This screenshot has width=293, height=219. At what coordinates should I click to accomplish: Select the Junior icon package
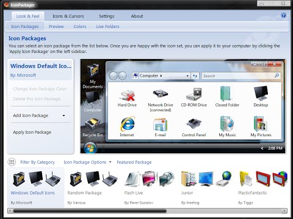coord(206,187)
